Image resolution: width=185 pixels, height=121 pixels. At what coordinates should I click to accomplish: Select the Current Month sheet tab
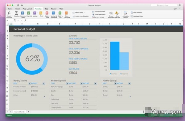(x=19, y=112)
